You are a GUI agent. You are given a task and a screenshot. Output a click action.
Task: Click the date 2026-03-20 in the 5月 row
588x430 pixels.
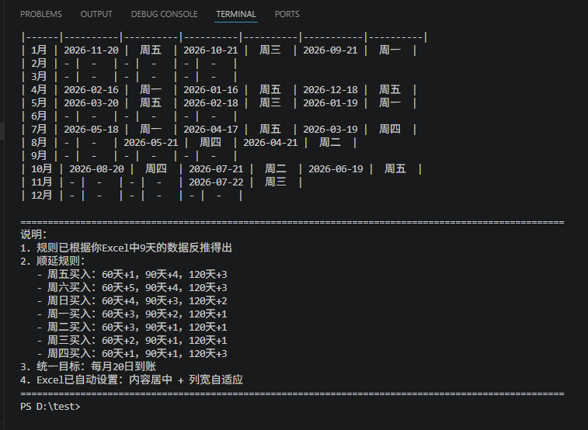91,102
